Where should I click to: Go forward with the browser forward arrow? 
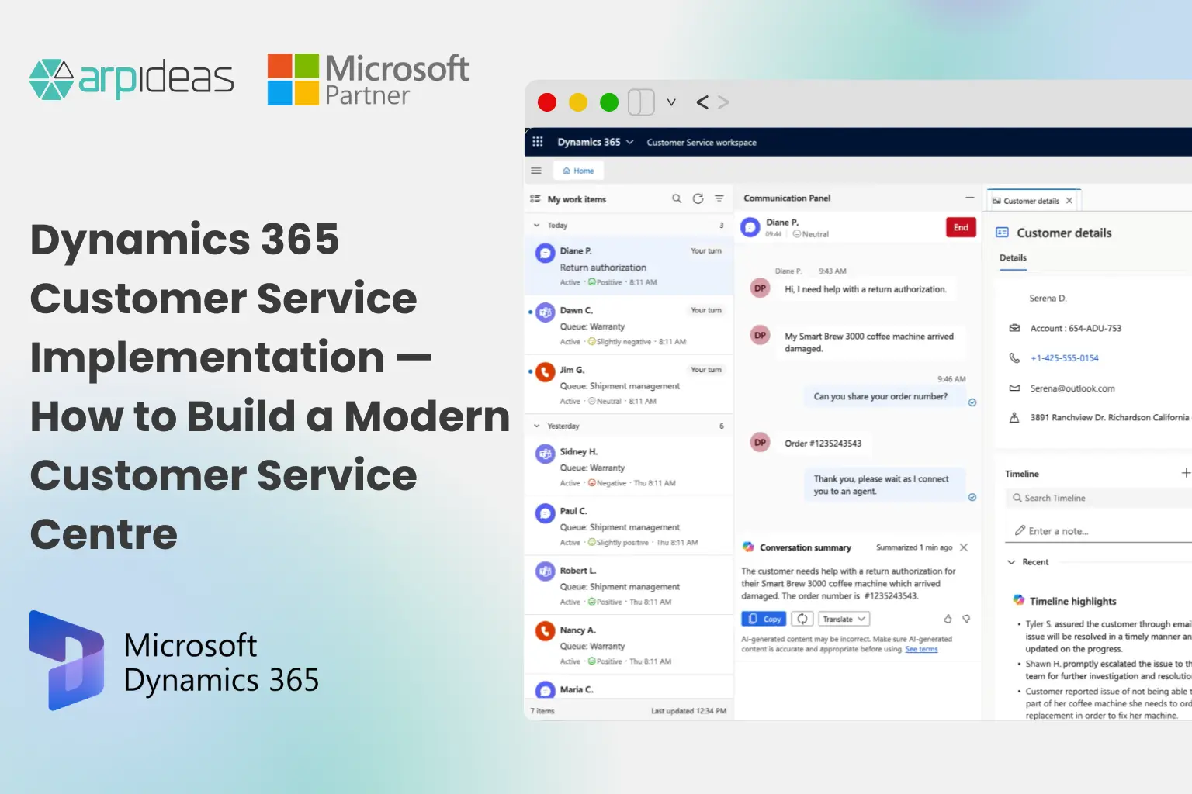(723, 102)
